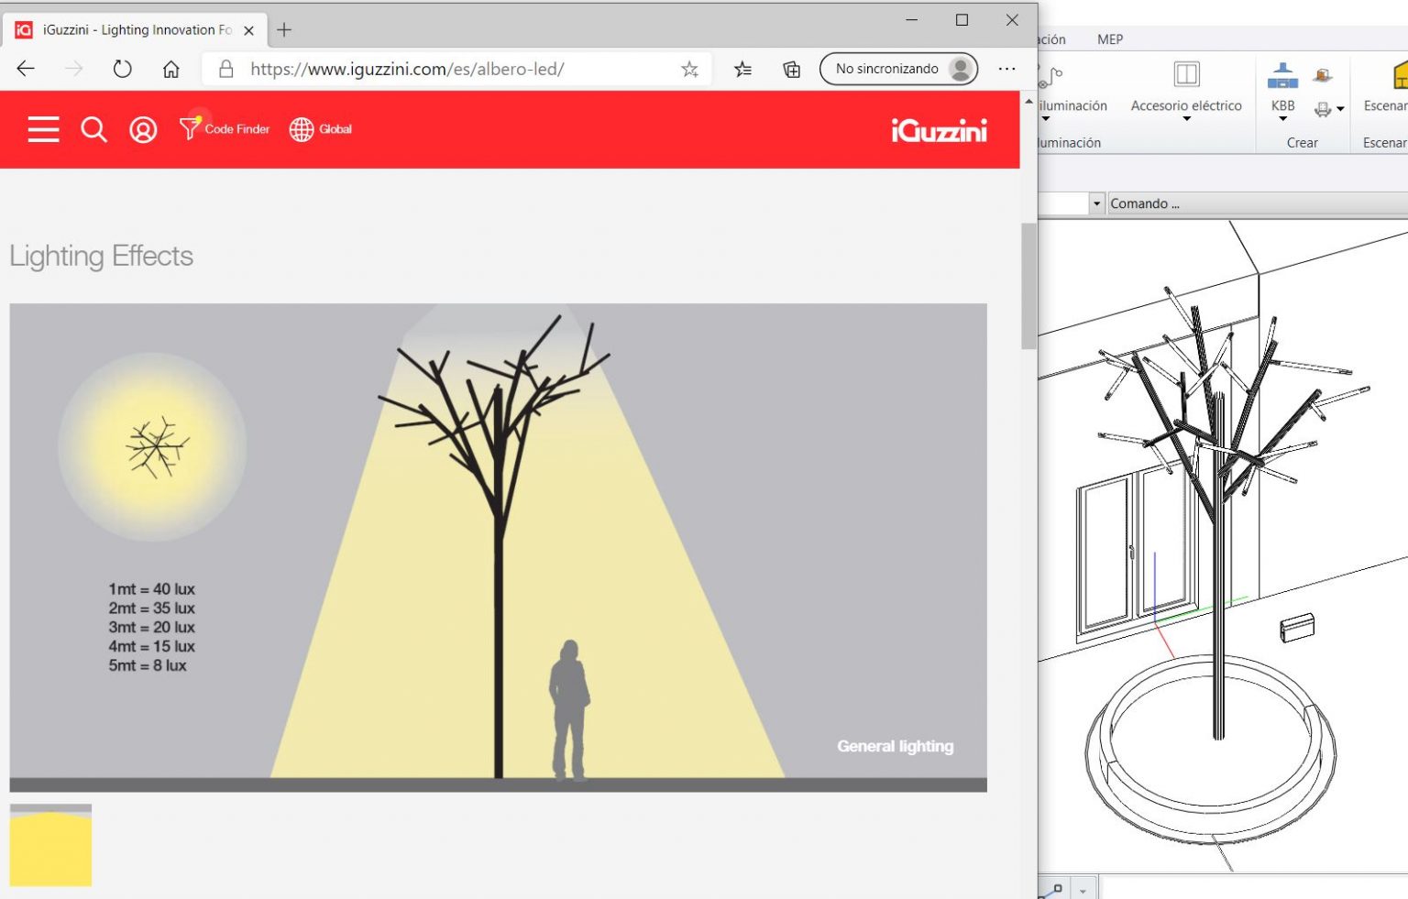Open browser Settings and more menu
Image resolution: width=1408 pixels, height=899 pixels.
1006,69
